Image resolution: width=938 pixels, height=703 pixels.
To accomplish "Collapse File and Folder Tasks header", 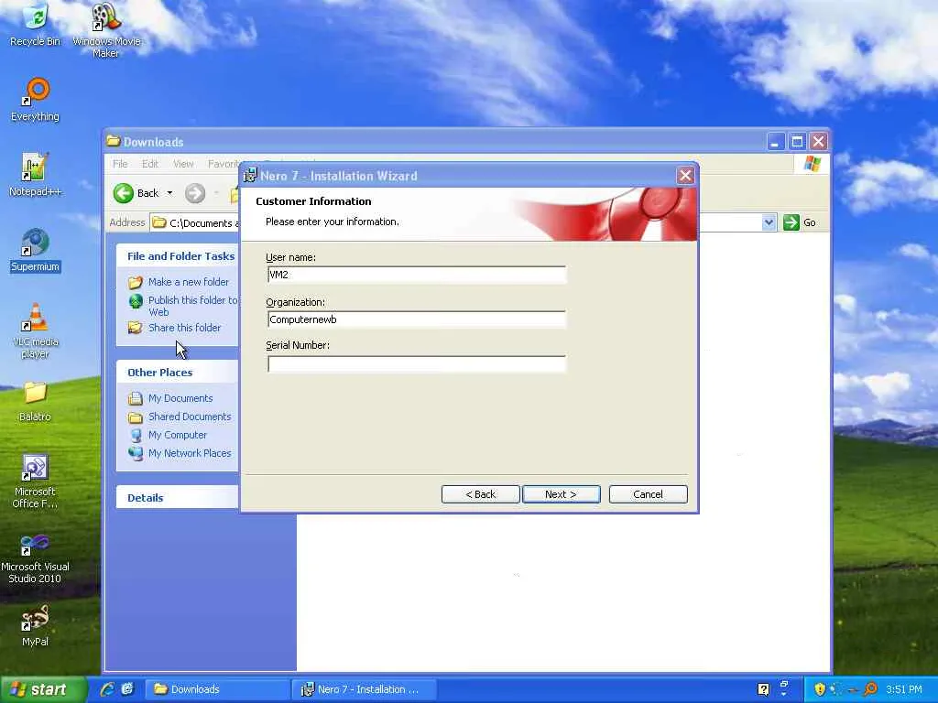I will point(178,256).
